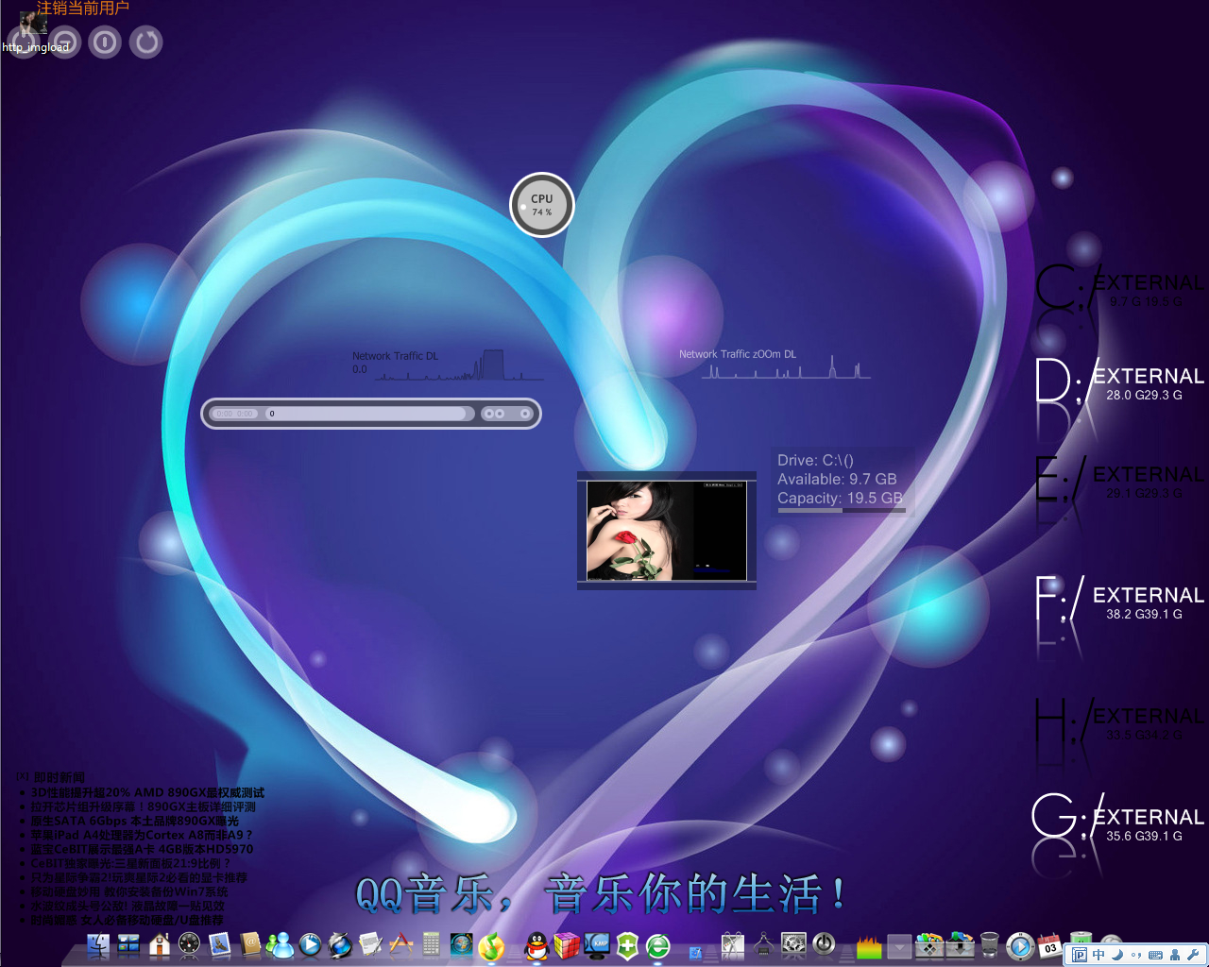Click the CPU 74% gauge widget
This screenshot has width=1209, height=967.
(542, 205)
